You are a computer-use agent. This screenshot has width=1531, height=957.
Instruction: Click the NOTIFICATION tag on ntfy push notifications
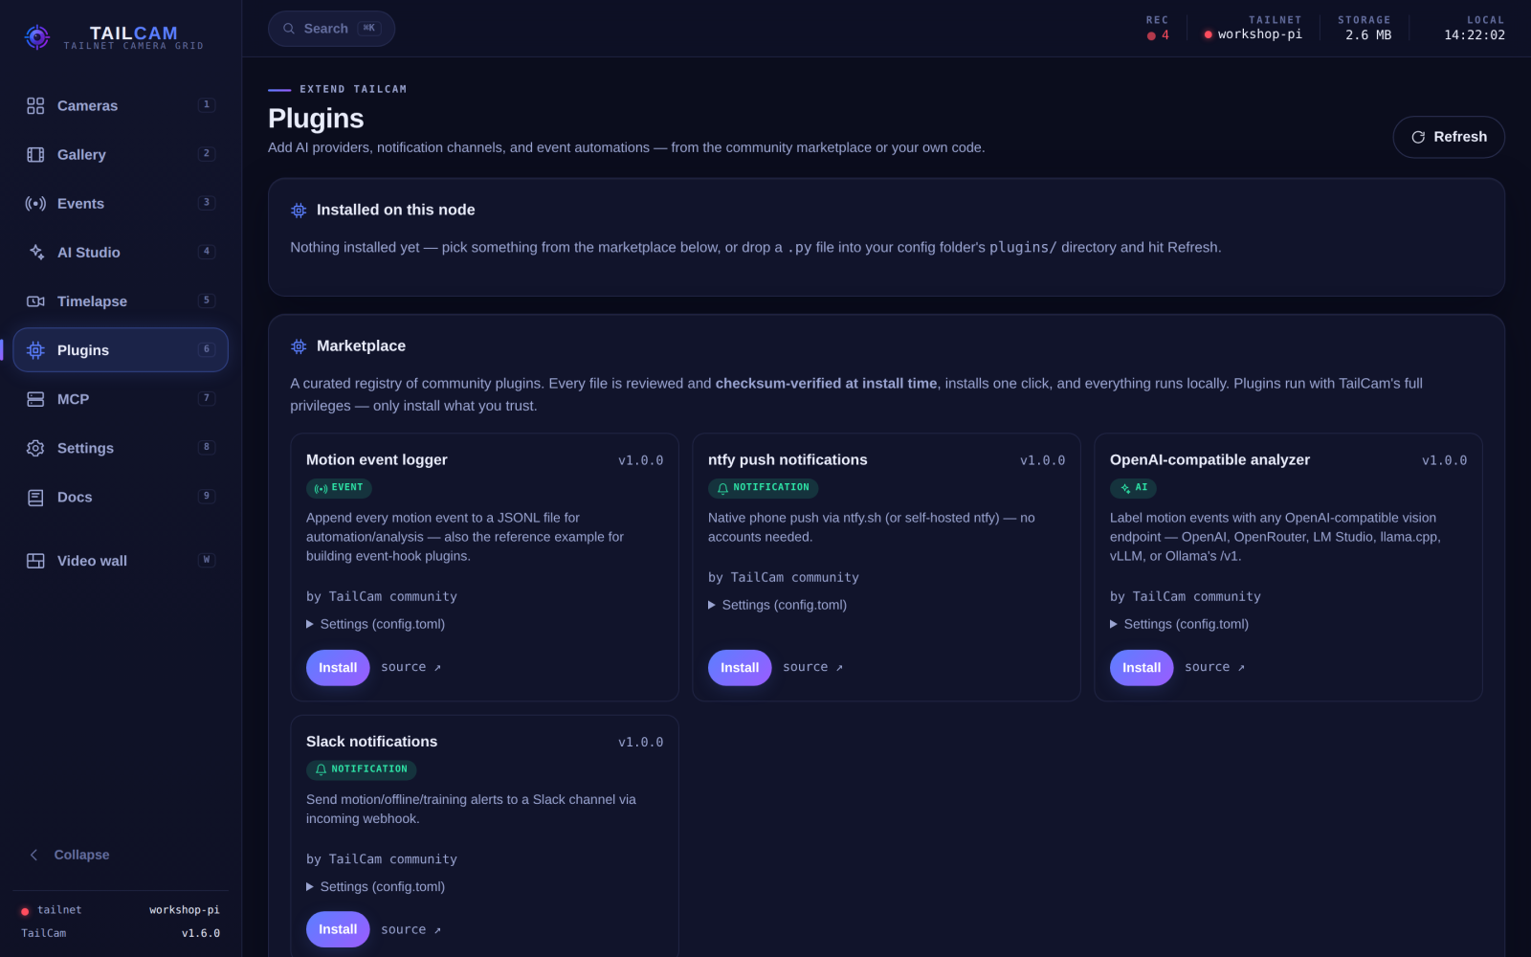click(763, 488)
